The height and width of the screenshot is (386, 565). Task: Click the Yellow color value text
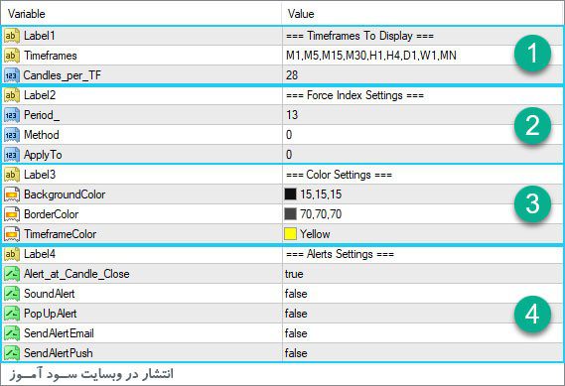(x=315, y=234)
